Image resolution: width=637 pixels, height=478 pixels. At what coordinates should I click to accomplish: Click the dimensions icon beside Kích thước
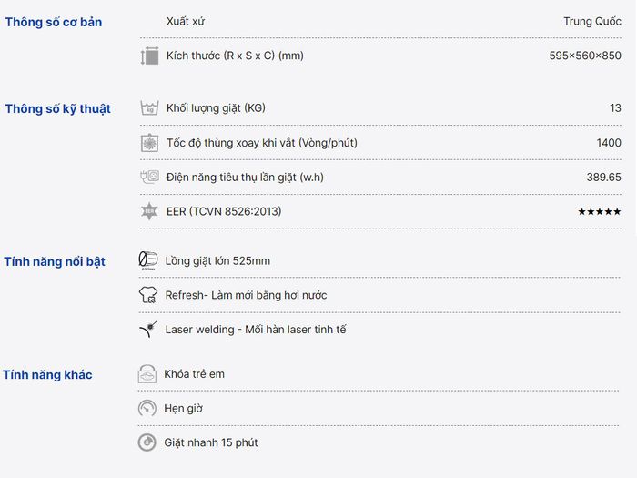point(149,56)
